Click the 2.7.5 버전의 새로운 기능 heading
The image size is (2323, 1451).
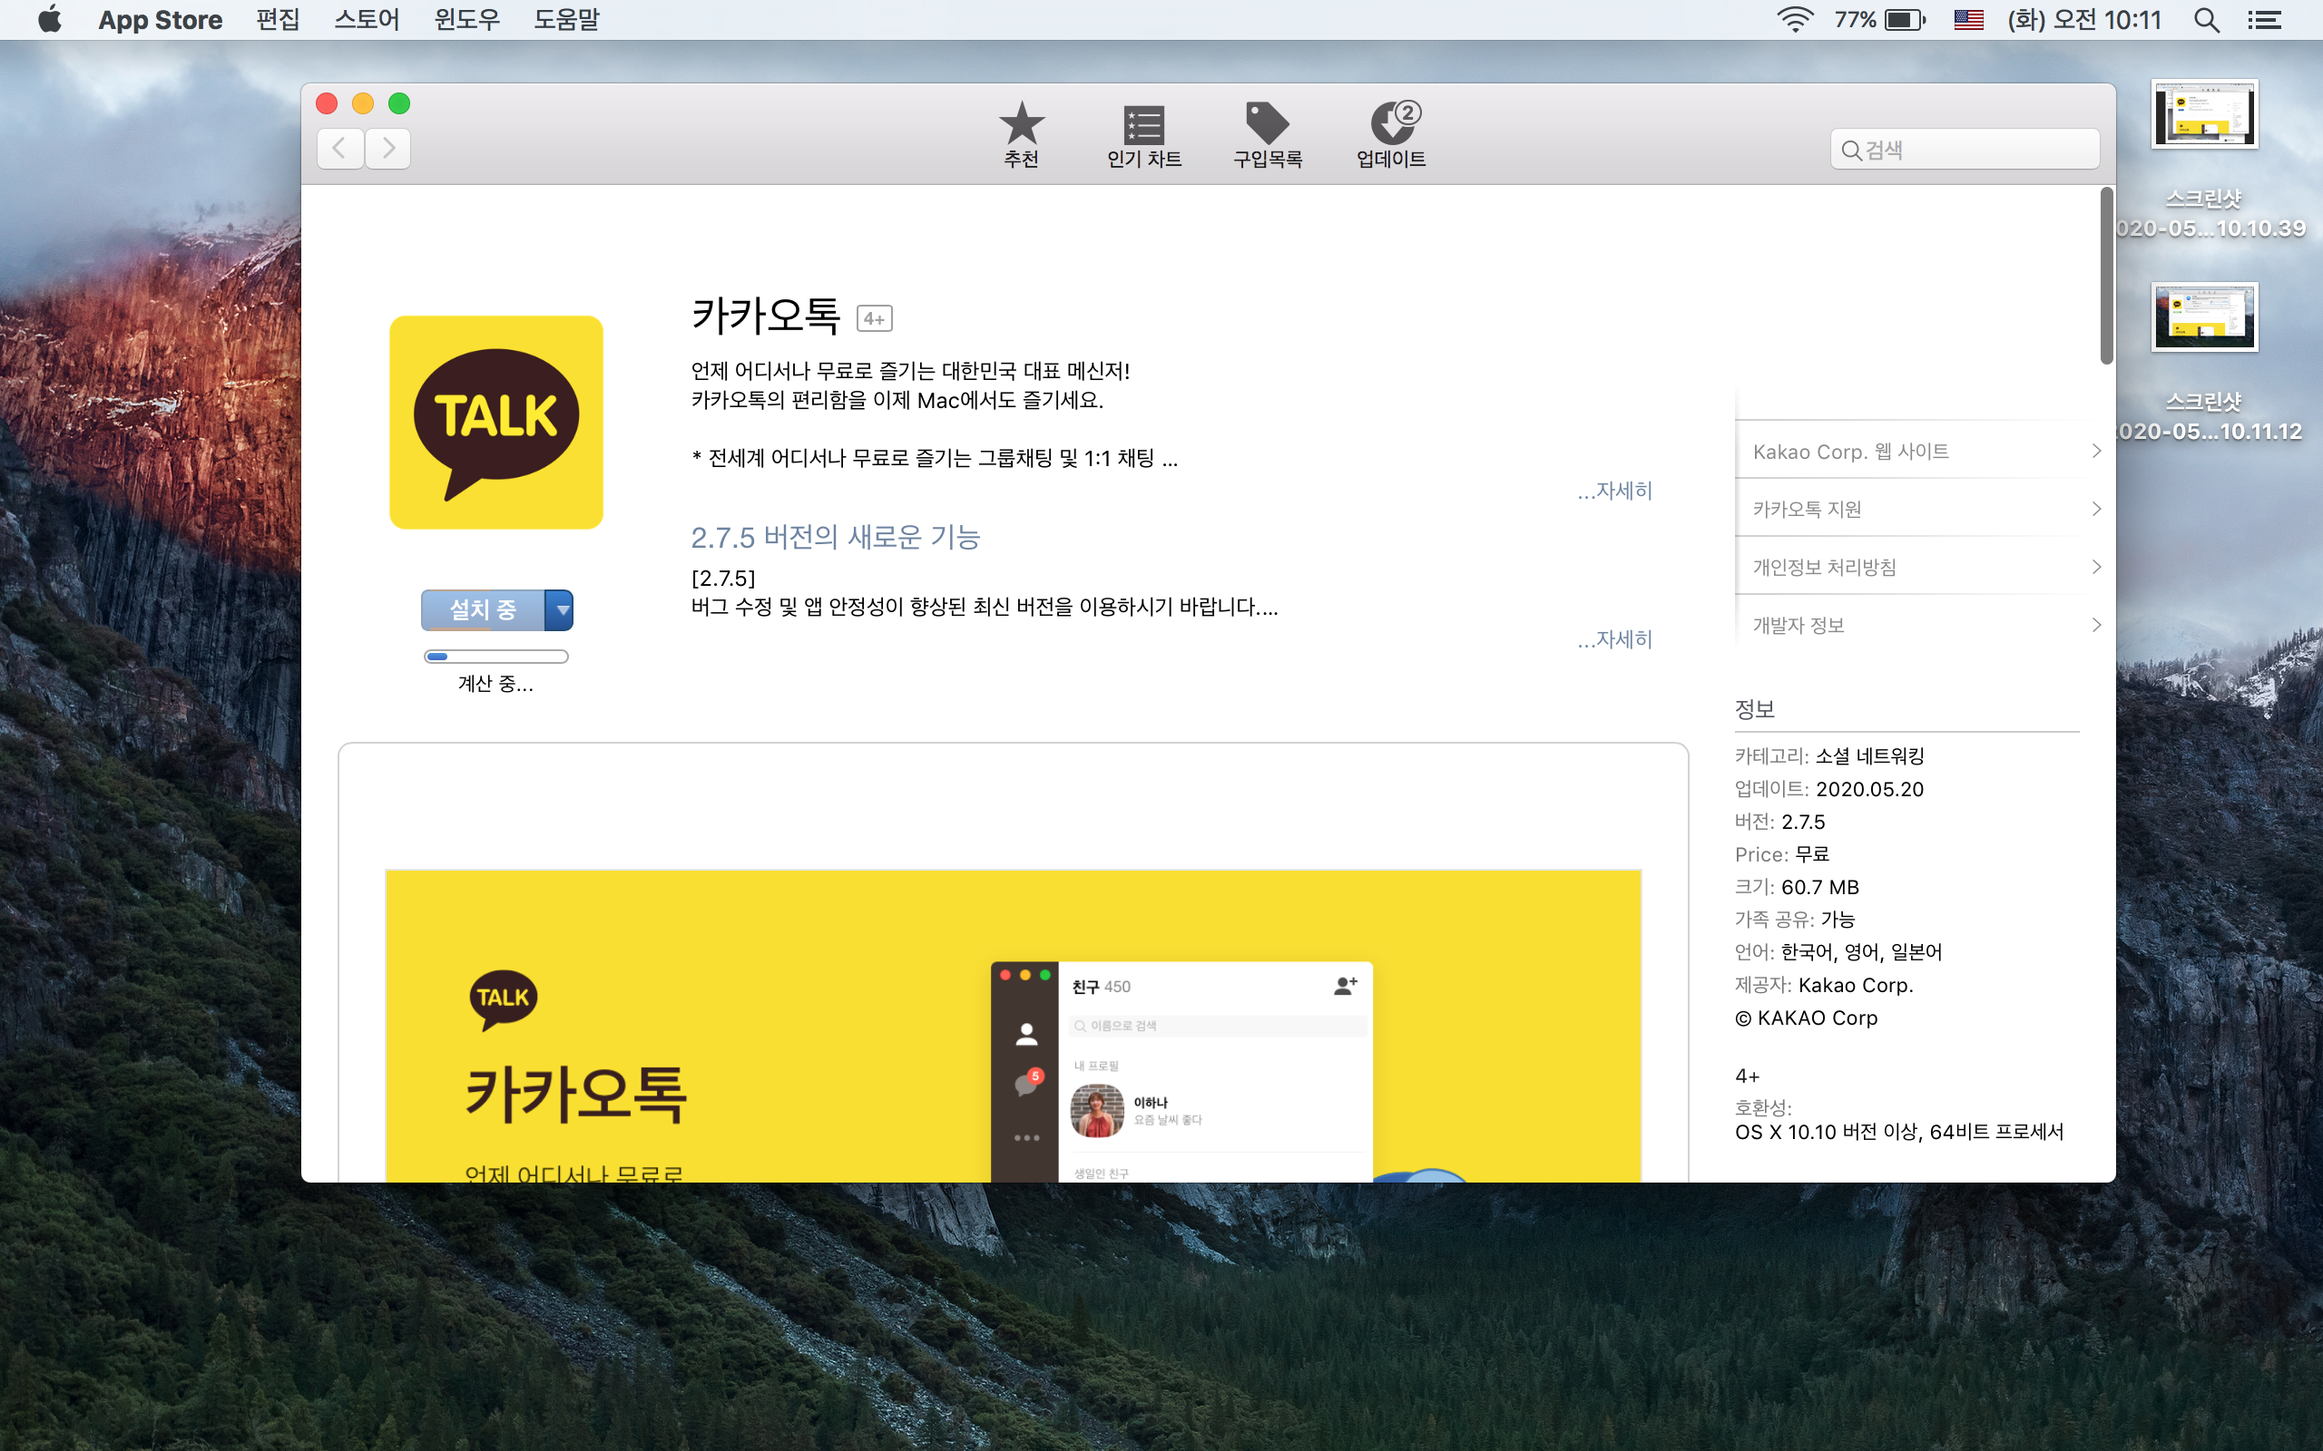(x=835, y=538)
